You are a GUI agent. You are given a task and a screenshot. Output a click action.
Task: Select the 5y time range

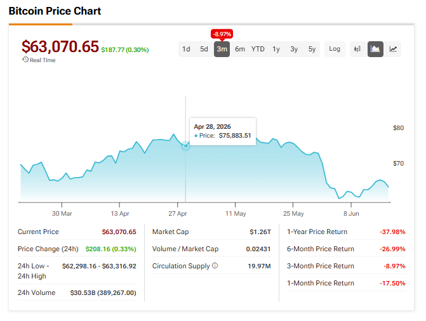tap(312, 49)
